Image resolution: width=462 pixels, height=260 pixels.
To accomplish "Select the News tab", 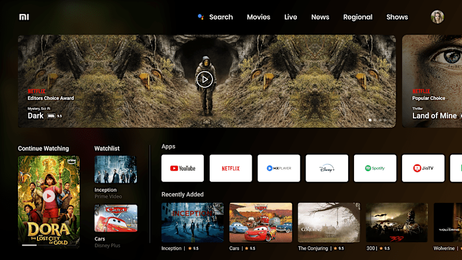I will pyautogui.click(x=321, y=17).
